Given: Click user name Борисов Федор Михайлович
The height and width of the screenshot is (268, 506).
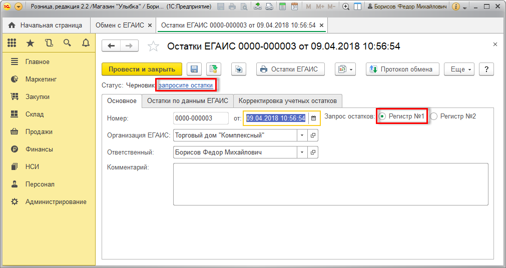Looking at the screenshot, I should point(407,6).
